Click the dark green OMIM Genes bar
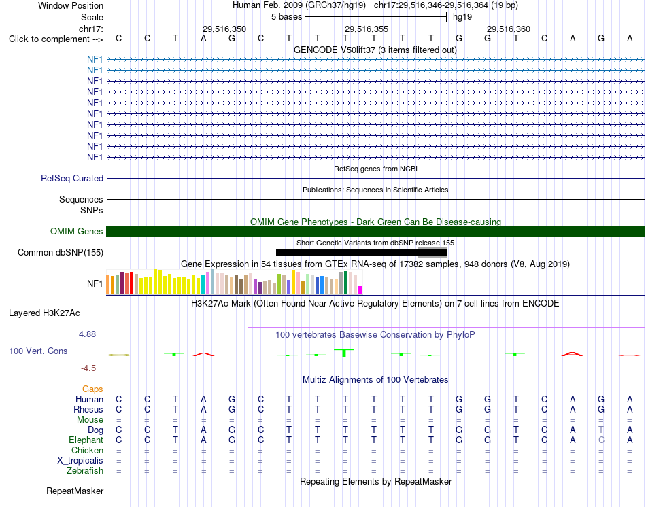This screenshot has height=507, width=646. tap(375, 232)
